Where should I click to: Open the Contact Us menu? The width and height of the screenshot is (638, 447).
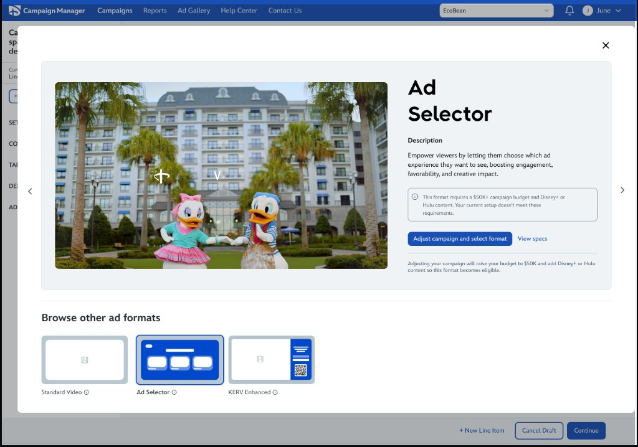(x=285, y=11)
